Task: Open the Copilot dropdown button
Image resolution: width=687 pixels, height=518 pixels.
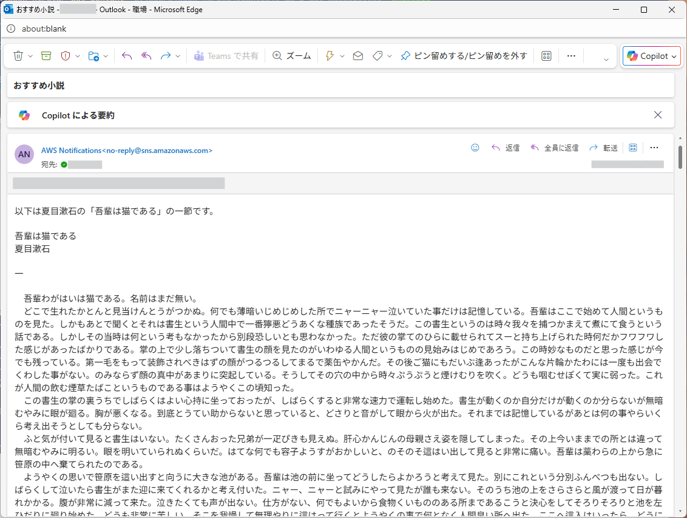Action: [x=651, y=56]
